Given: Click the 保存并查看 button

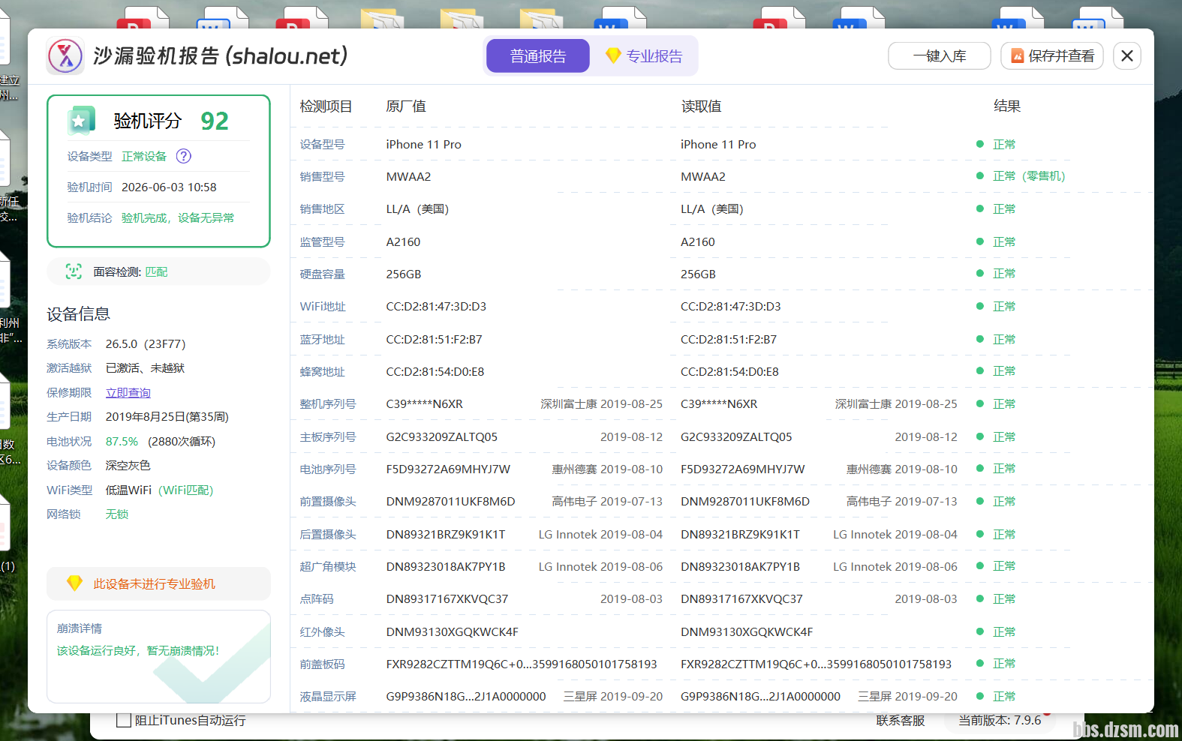Looking at the screenshot, I should pyautogui.click(x=1052, y=55).
